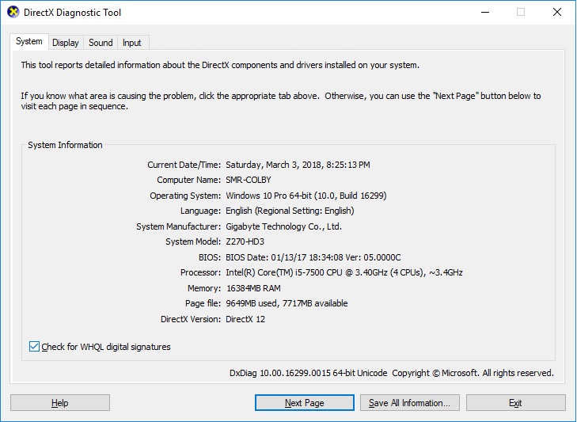
Task: Close the DirectX Diagnostic Tool window
Action: click(557, 13)
